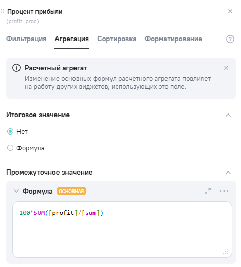Image resolution: width=241 pixels, height=267 pixels.
Task: Click the info icon in Расчетный агрегат
Action: tap(16, 68)
